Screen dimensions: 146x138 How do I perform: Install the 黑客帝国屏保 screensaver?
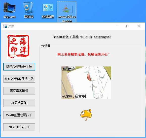pyautogui.click(x=19, y=91)
